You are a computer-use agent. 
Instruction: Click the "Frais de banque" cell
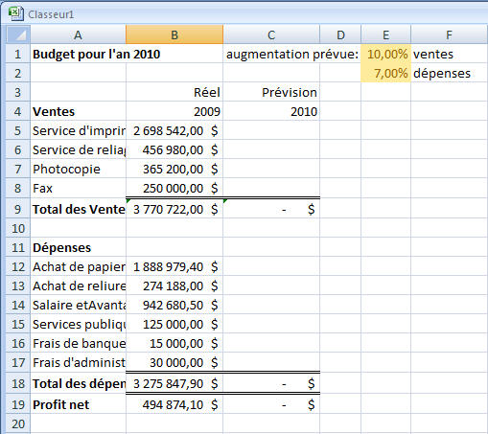coord(79,343)
